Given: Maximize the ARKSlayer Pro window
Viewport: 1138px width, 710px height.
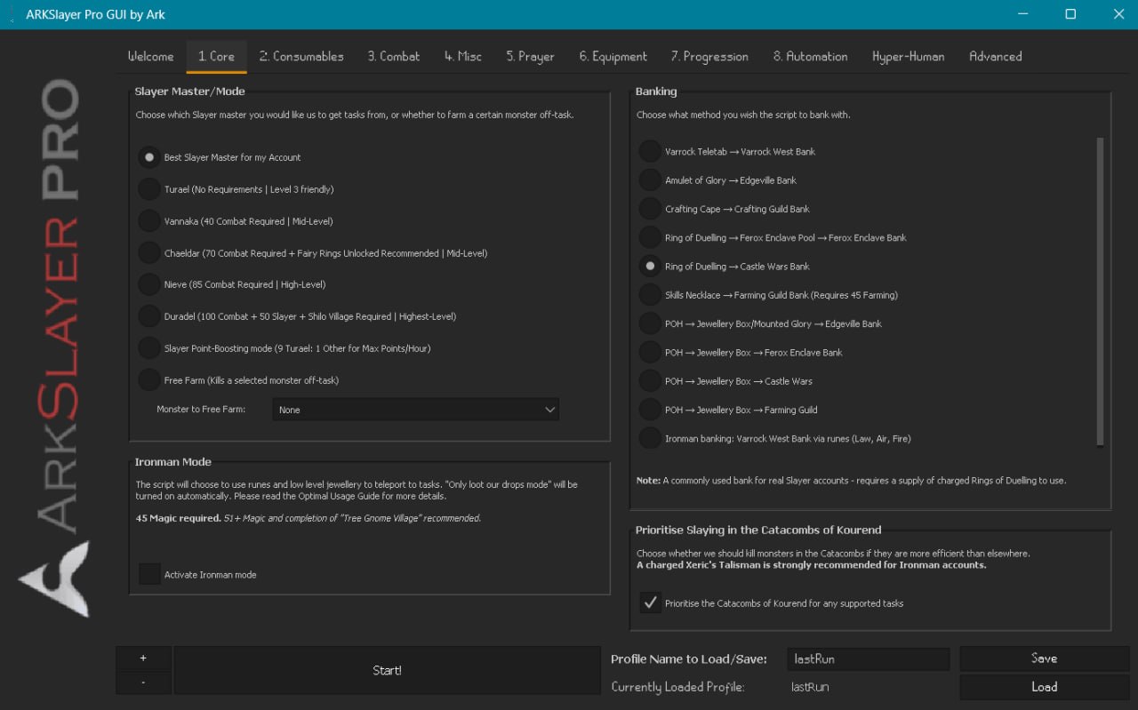Looking at the screenshot, I should pos(1070,14).
